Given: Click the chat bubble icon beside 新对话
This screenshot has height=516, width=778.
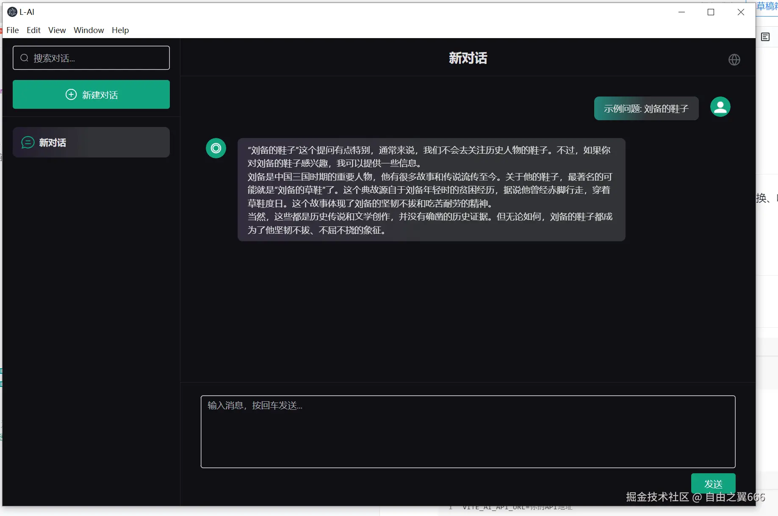Looking at the screenshot, I should tap(28, 142).
